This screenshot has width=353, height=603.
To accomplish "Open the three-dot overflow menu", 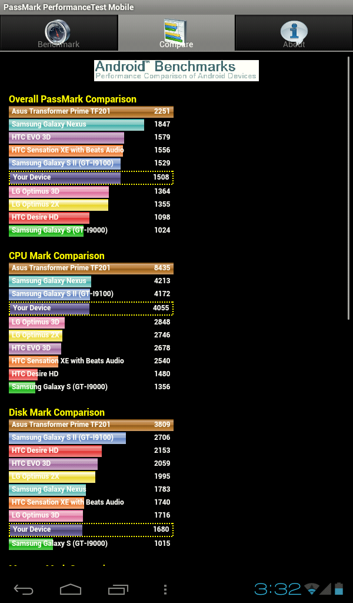I will click(165, 589).
